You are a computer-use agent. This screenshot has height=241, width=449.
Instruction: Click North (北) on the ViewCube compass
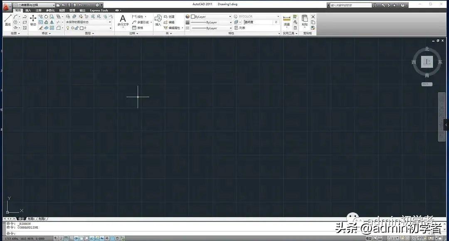pos(427,49)
